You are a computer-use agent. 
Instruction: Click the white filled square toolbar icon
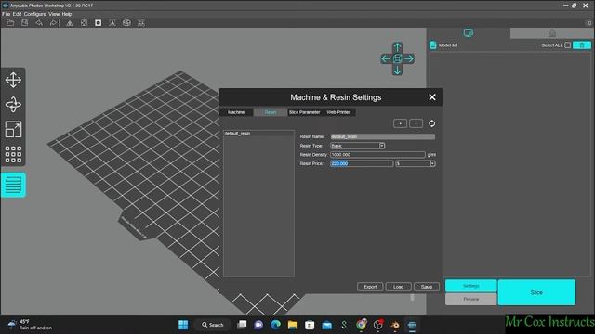(x=98, y=23)
